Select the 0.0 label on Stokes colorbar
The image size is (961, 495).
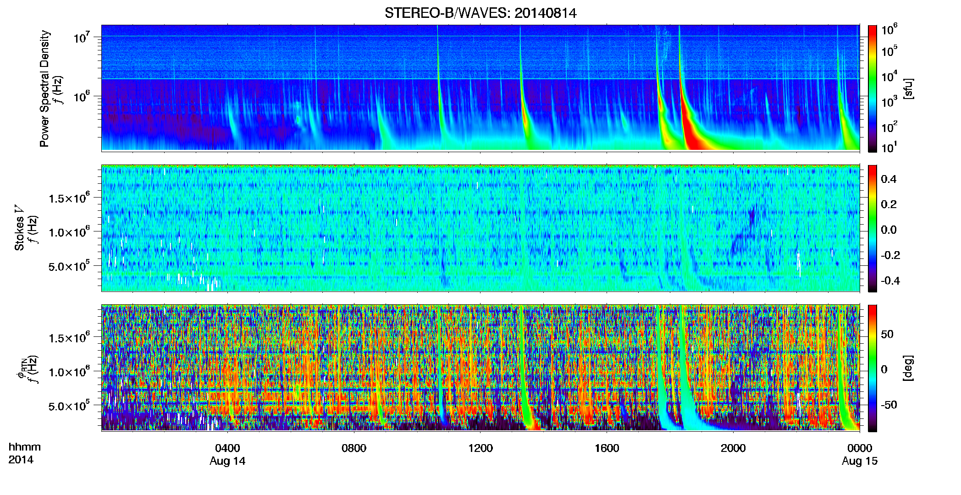pyautogui.click(x=889, y=230)
